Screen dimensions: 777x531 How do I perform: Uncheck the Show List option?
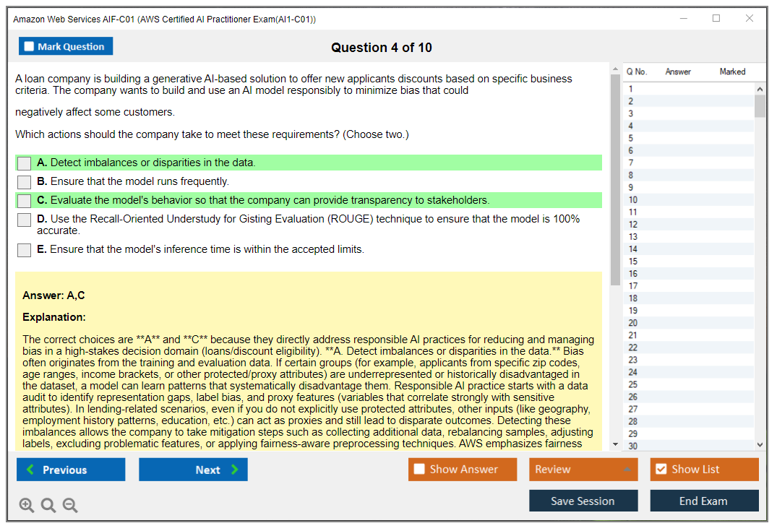(x=661, y=470)
